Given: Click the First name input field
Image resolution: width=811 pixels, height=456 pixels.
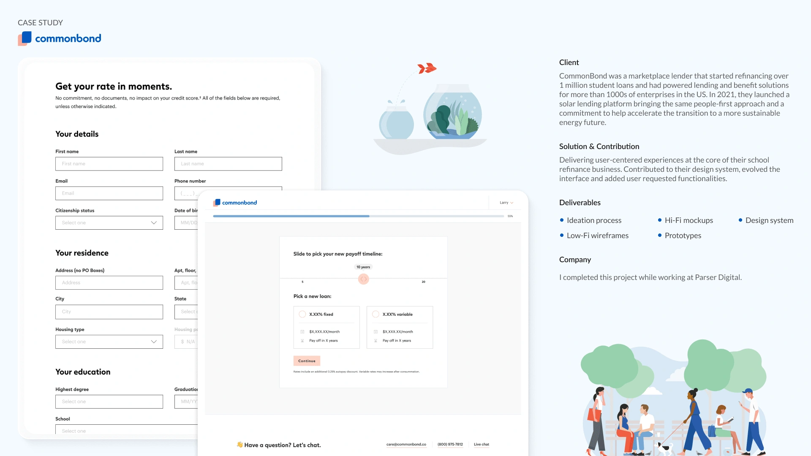Looking at the screenshot, I should click(109, 164).
